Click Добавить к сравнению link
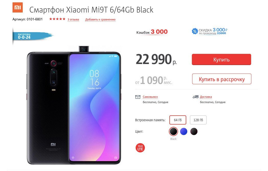The image size is (268, 171). [100, 19]
